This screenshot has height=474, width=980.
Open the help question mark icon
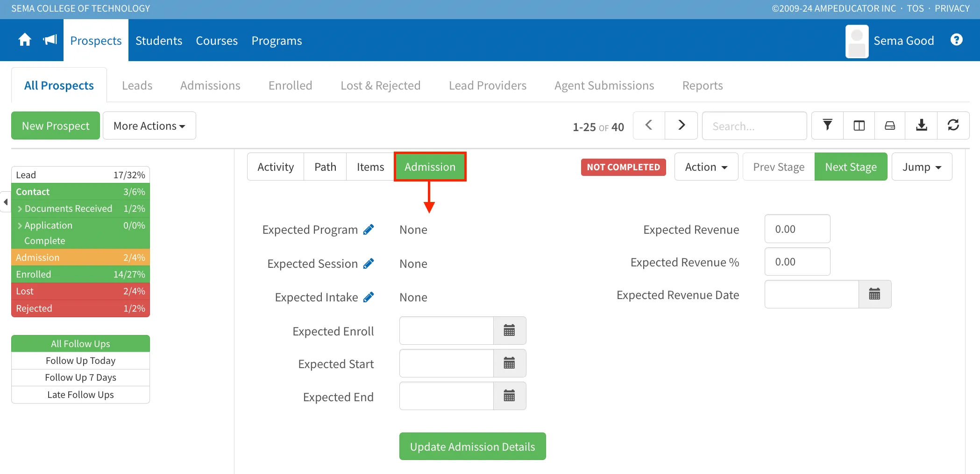click(x=956, y=40)
